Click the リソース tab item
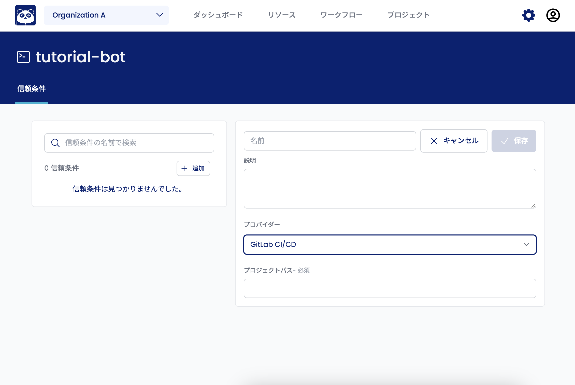The image size is (575, 385). click(x=281, y=16)
